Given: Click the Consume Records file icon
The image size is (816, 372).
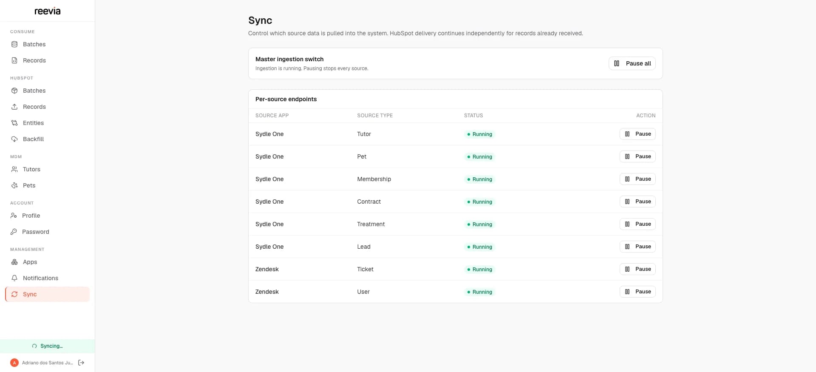Looking at the screenshot, I should coord(14,60).
